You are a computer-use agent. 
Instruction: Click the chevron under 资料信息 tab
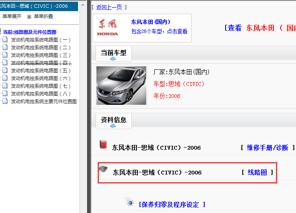coord(113,125)
